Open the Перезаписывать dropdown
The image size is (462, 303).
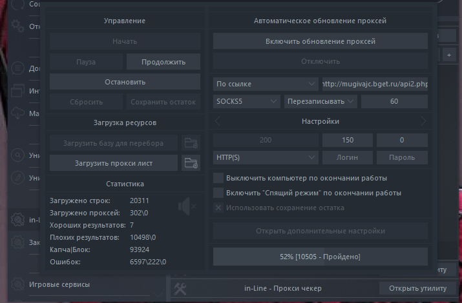tap(320, 101)
